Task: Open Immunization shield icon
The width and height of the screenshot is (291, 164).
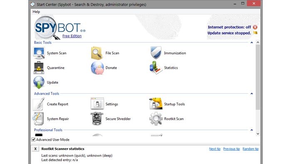Action: [x=155, y=53]
